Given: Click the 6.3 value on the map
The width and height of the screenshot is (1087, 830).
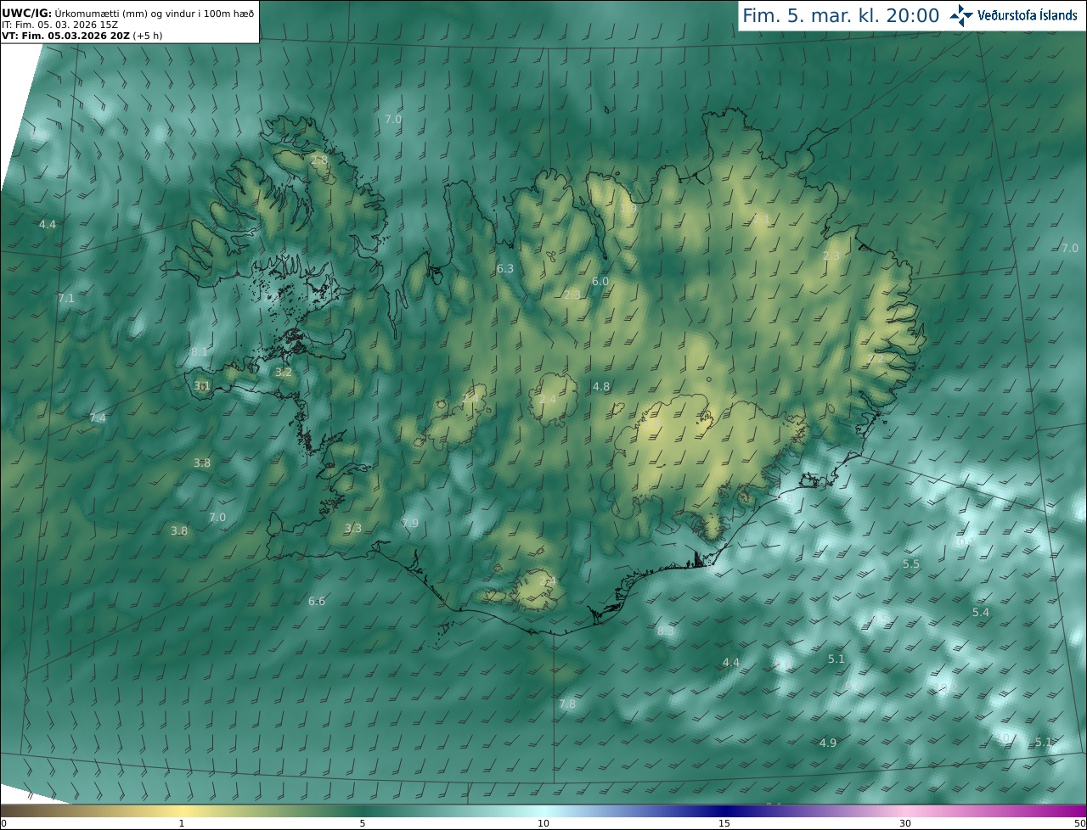Looking at the screenshot, I should (x=505, y=269).
